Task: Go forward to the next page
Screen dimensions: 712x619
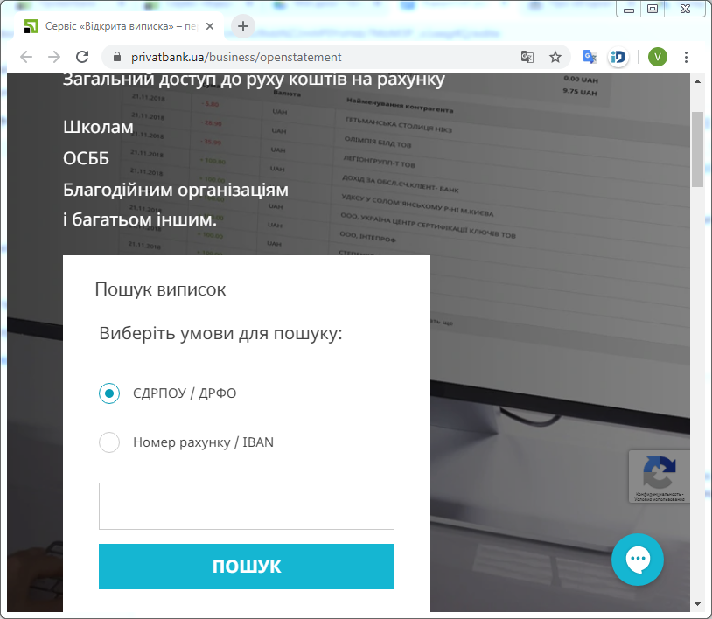Action: pos(54,57)
